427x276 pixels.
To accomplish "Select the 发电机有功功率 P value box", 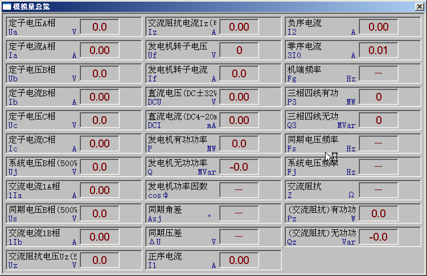I will [239, 143].
